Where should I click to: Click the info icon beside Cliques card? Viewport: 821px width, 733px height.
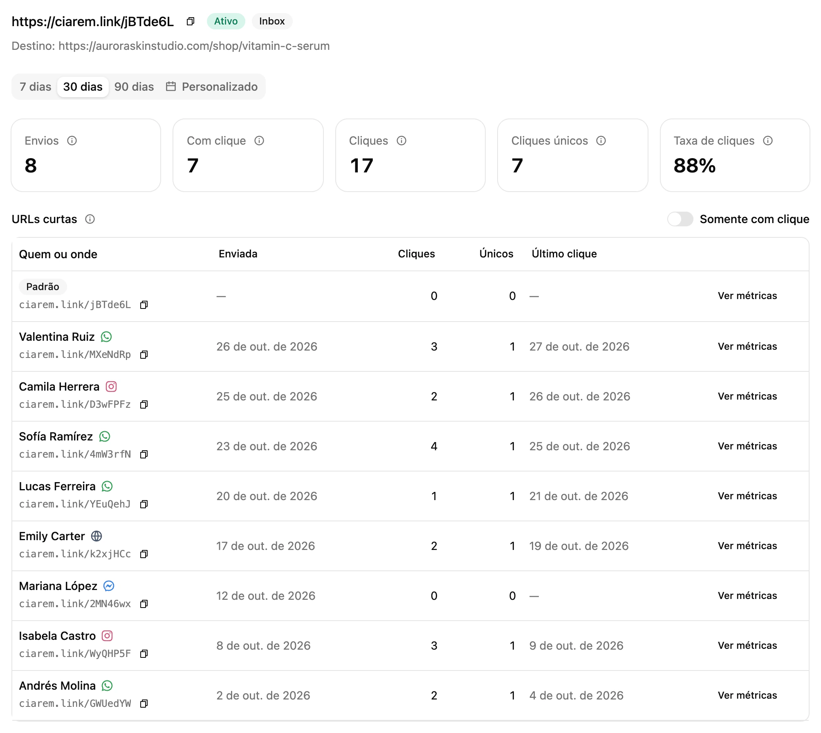[402, 141]
